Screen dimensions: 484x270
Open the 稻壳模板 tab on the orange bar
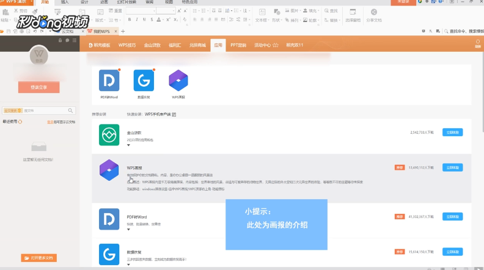point(100,45)
